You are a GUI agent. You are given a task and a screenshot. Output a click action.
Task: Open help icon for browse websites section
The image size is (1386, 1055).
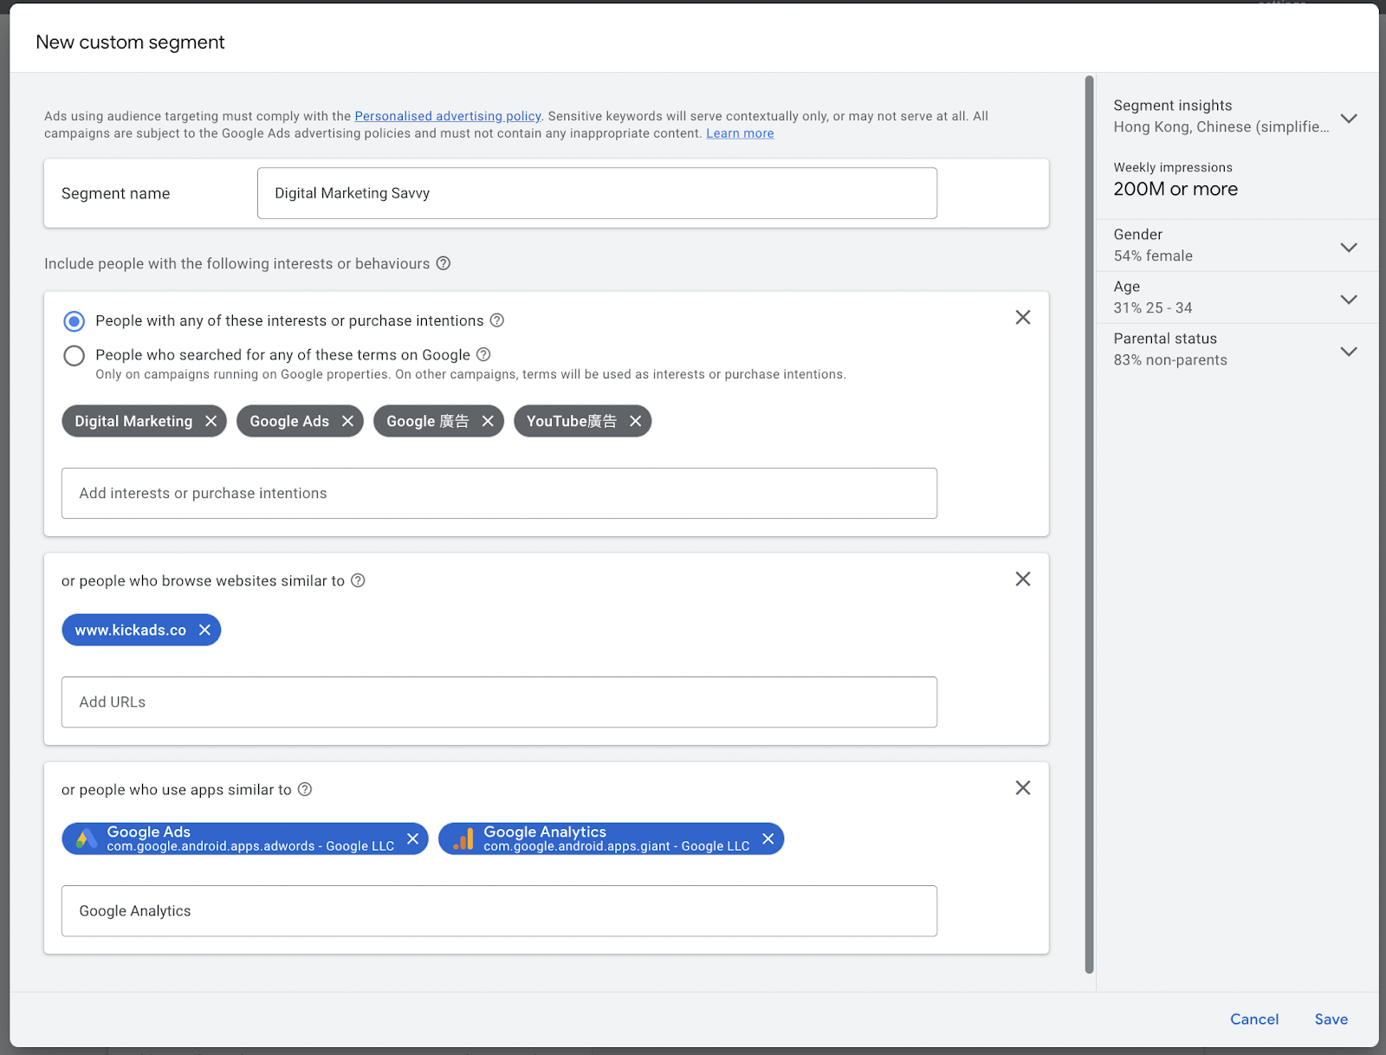[x=358, y=580]
